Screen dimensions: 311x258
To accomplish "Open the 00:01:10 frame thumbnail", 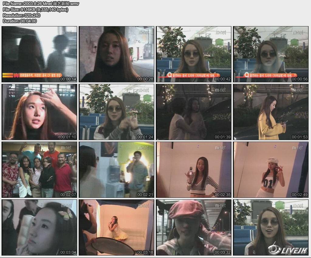I will (39, 112).
